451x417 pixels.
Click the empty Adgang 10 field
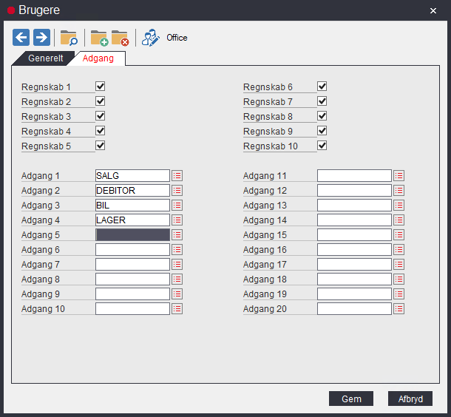coord(132,309)
